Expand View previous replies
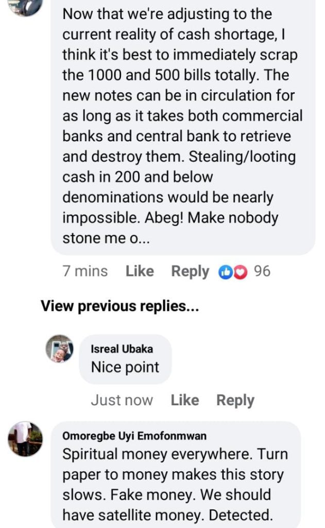The height and width of the screenshot is (528, 325). tap(120, 306)
